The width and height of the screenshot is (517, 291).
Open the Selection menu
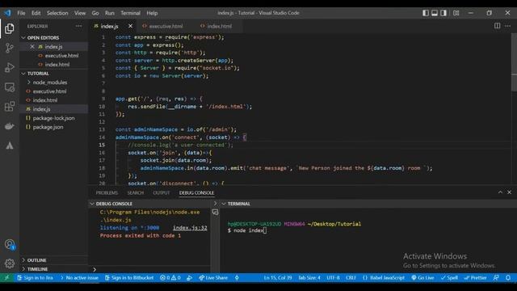coord(57,13)
